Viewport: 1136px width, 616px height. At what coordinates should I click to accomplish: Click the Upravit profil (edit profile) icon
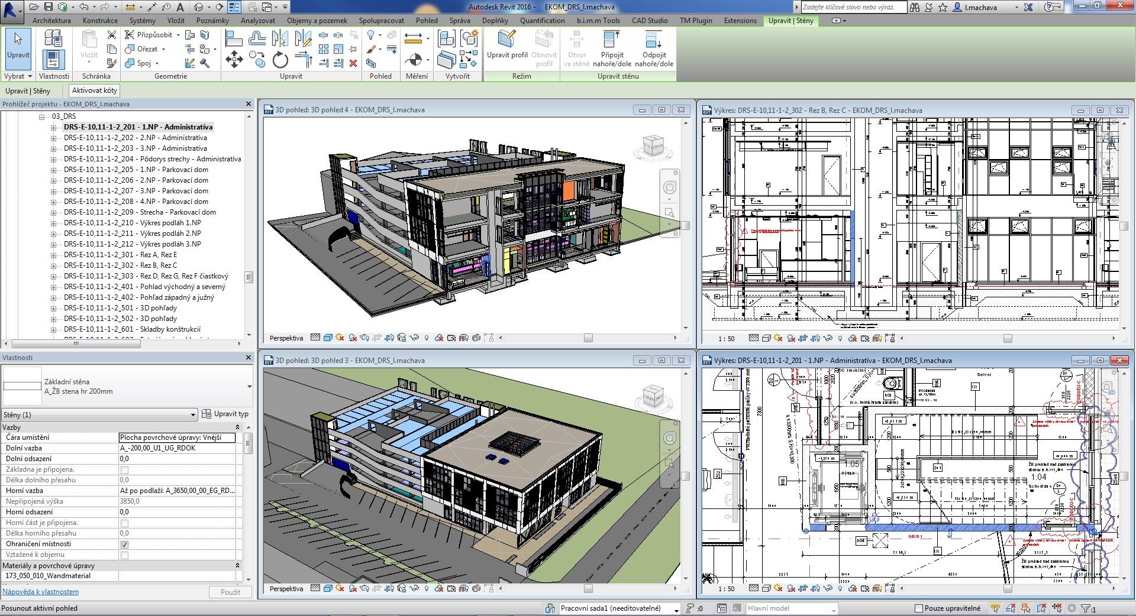[x=507, y=40]
